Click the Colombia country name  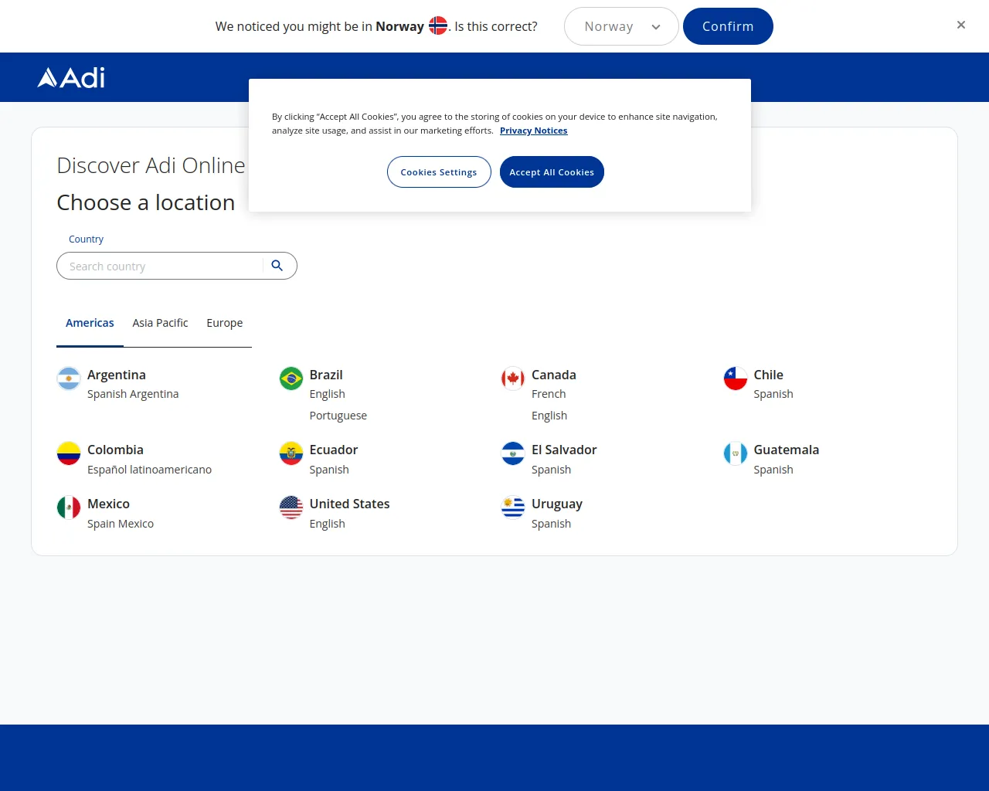tap(115, 450)
